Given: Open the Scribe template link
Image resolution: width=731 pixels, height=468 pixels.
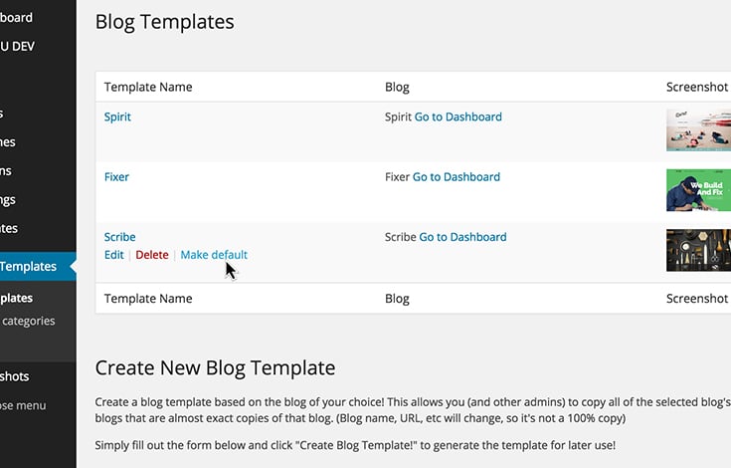Looking at the screenshot, I should [119, 237].
